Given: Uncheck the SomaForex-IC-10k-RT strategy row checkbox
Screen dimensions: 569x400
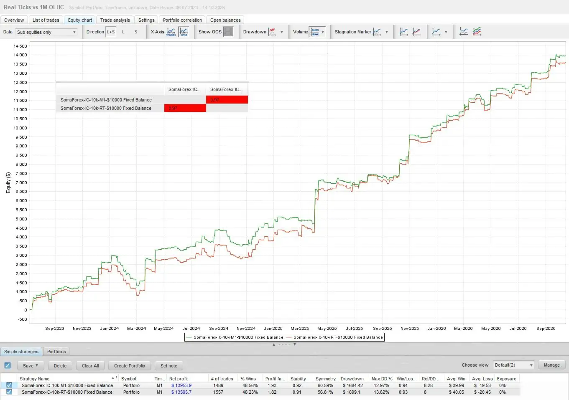Looking at the screenshot, I should click(9, 392).
